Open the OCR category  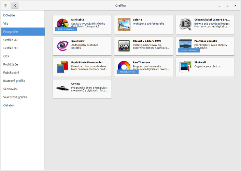click(x=23, y=56)
